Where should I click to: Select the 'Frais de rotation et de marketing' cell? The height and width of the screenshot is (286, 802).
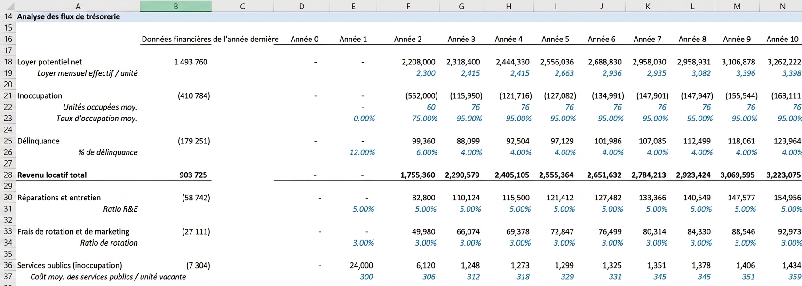click(x=73, y=231)
